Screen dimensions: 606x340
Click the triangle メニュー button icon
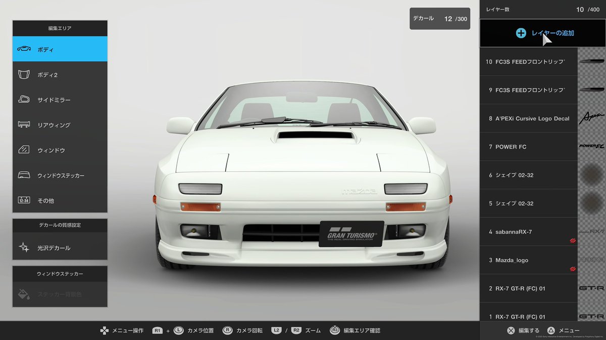(x=551, y=331)
